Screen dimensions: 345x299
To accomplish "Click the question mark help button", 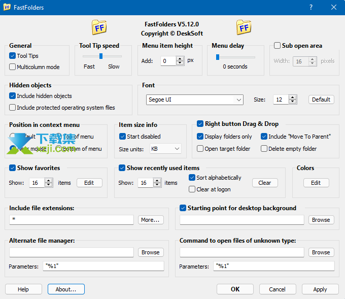I will click(x=311, y=7).
